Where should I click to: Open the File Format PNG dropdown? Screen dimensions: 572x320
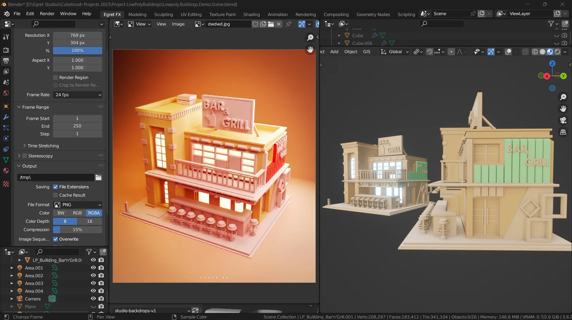point(78,205)
